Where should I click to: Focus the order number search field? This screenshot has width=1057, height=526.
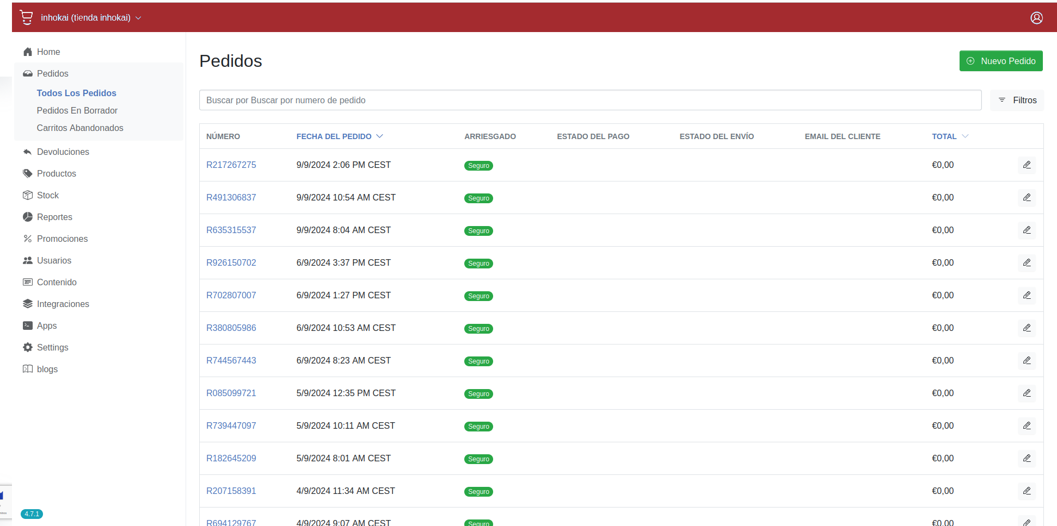(590, 100)
